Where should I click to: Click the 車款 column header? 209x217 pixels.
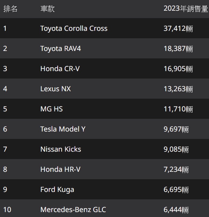[x=47, y=9]
